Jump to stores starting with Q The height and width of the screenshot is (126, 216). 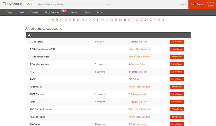pos(121,20)
